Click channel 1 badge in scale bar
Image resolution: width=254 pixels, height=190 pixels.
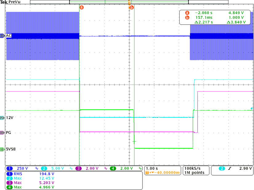[x=10, y=169]
